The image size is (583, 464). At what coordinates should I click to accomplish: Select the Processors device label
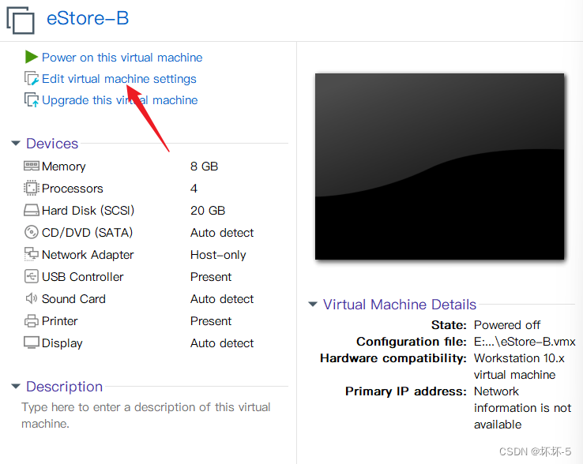[72, 189]
